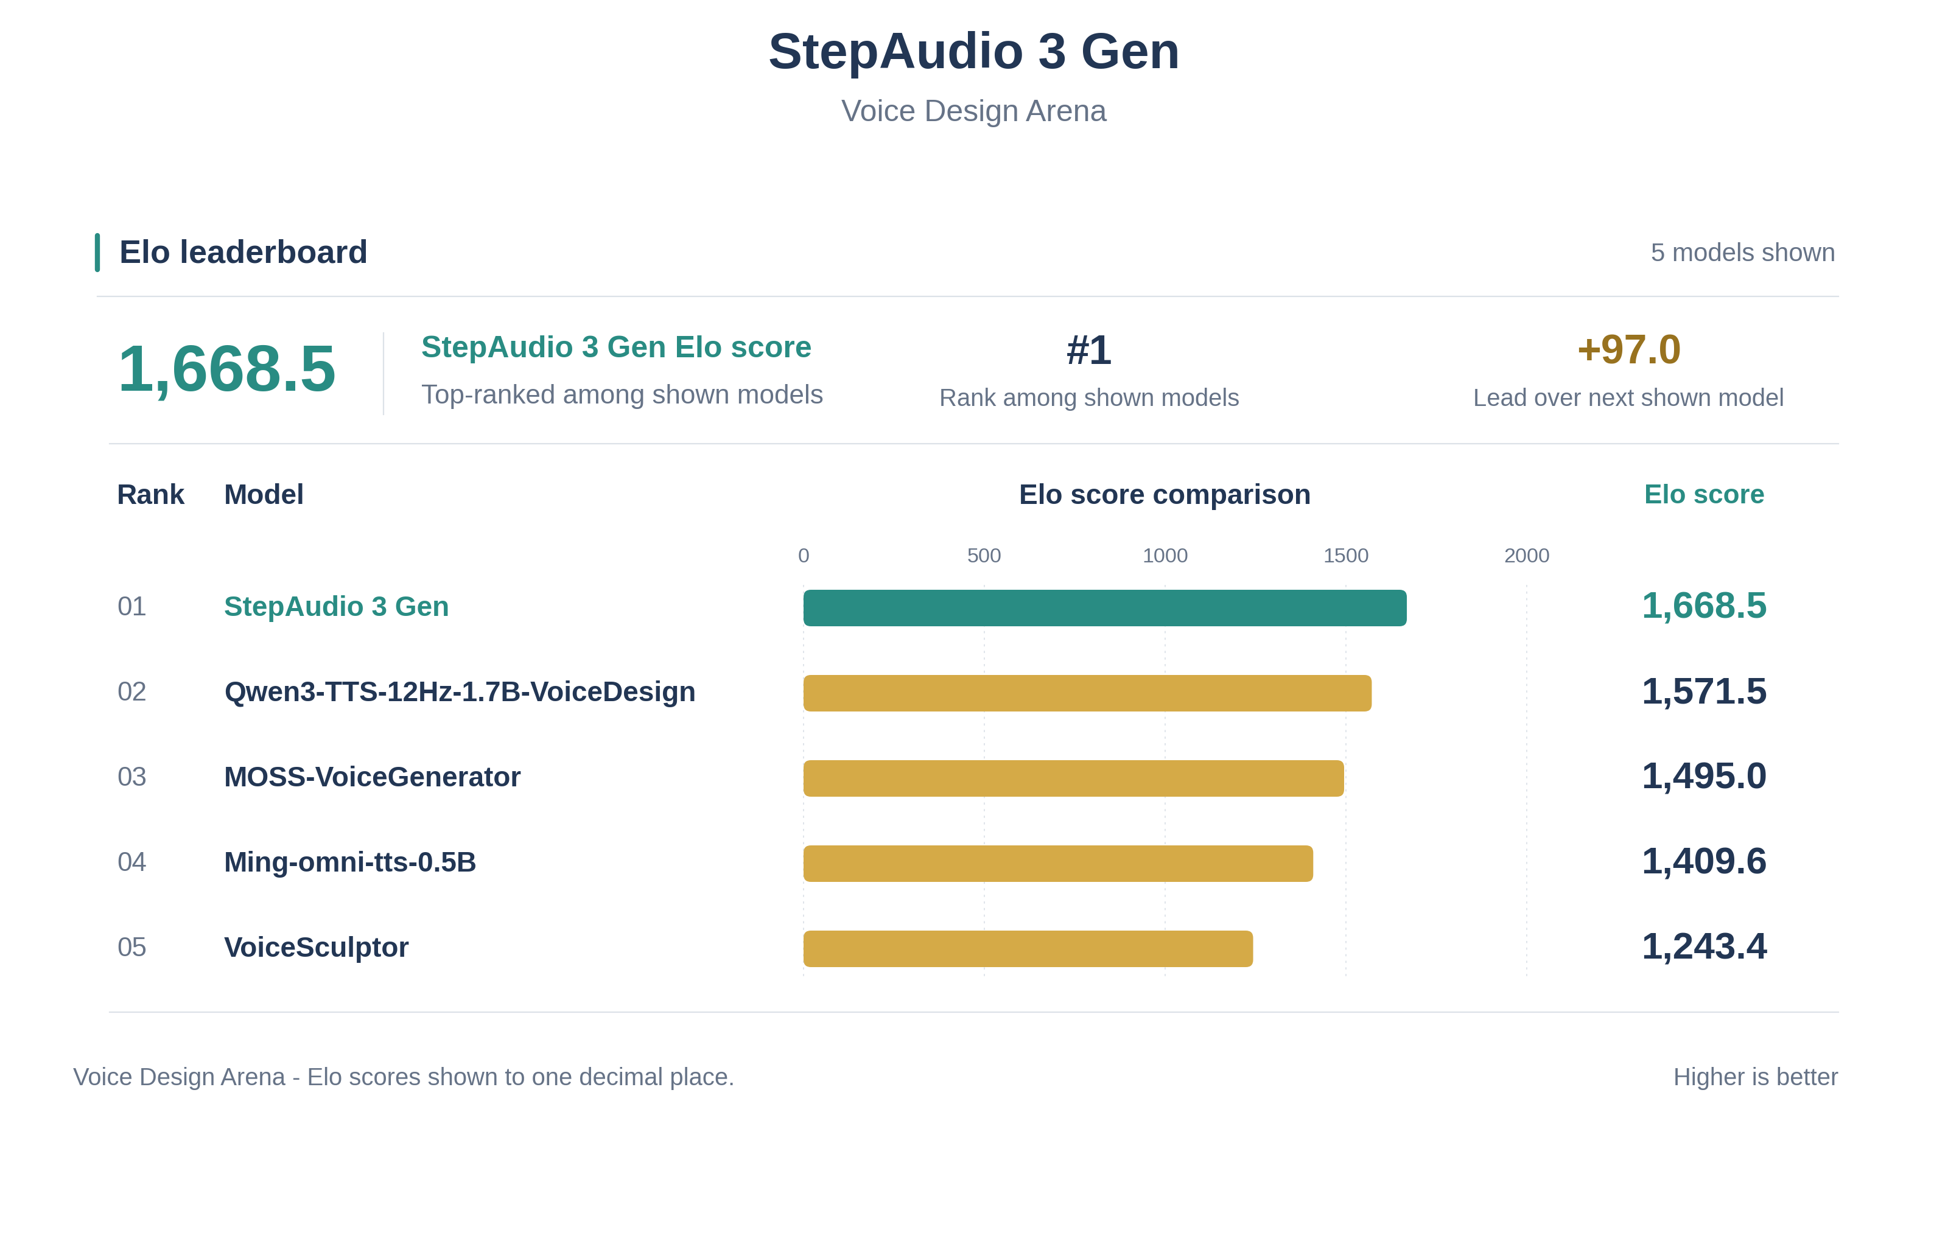Click the 1,668.5 score in the StepAudio row
The image size is (1948, 1241).
tap(1704, 606)
